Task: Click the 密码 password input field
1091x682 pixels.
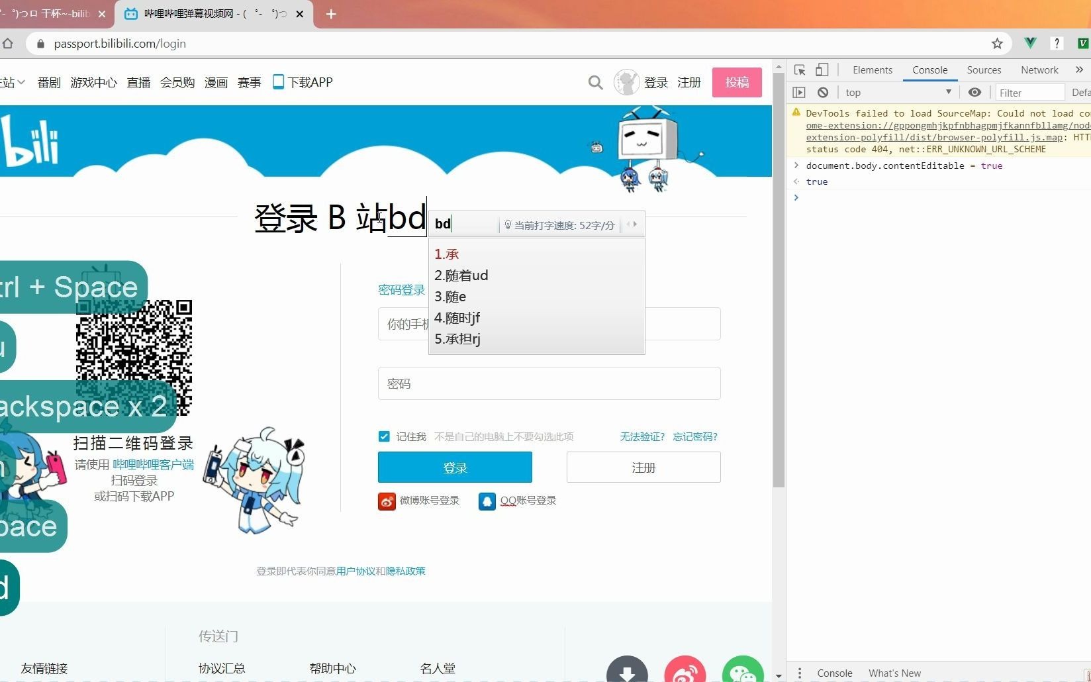Action: tap(549, 383)
